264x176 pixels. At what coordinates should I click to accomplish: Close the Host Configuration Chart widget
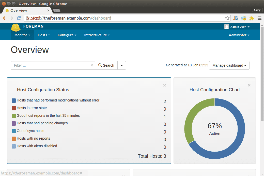249,85
